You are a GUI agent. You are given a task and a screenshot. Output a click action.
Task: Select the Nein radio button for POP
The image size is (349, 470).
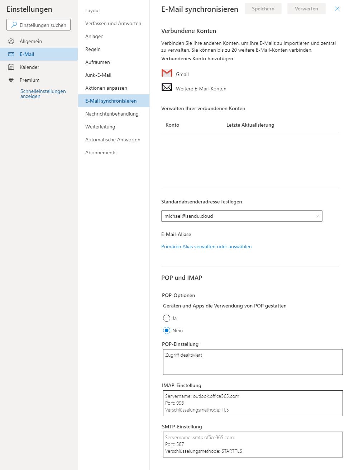click(167, 330)
